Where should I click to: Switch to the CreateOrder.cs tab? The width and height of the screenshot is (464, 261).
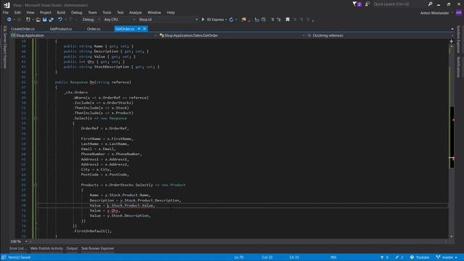(22, 29)
